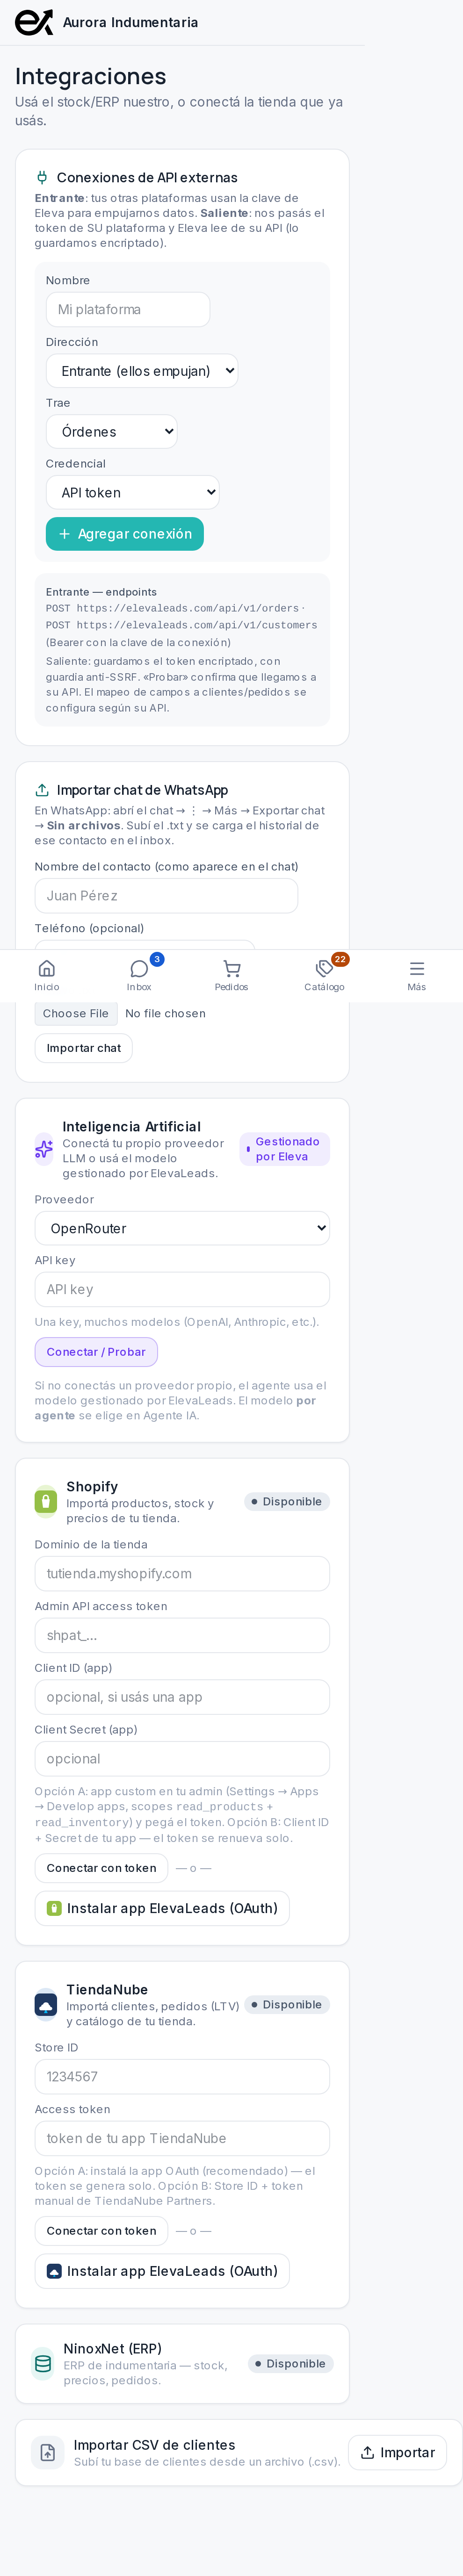Open Catálogo tag icon
Viewport: 463px width, 2576px height.
click(x=324, y=968)
